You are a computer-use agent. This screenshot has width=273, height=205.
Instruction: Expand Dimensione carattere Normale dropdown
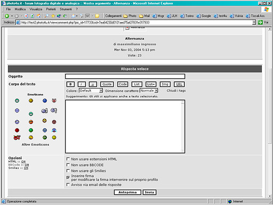click(149, 91)
